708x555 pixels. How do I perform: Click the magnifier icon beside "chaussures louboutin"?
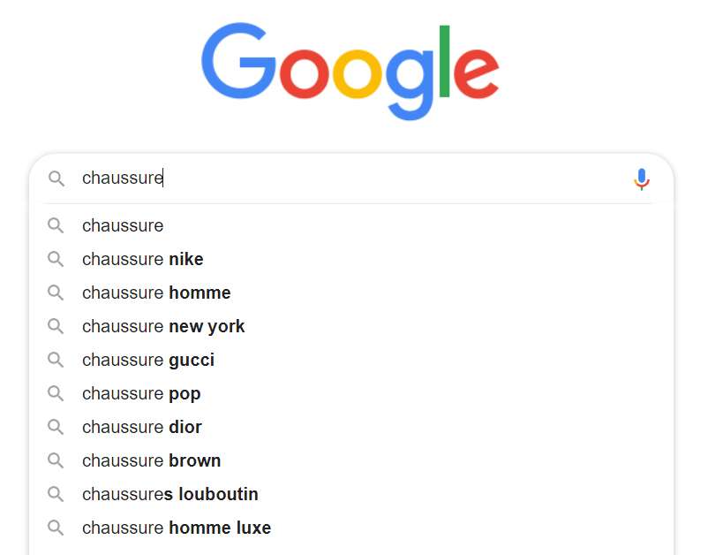pos(56,494)
